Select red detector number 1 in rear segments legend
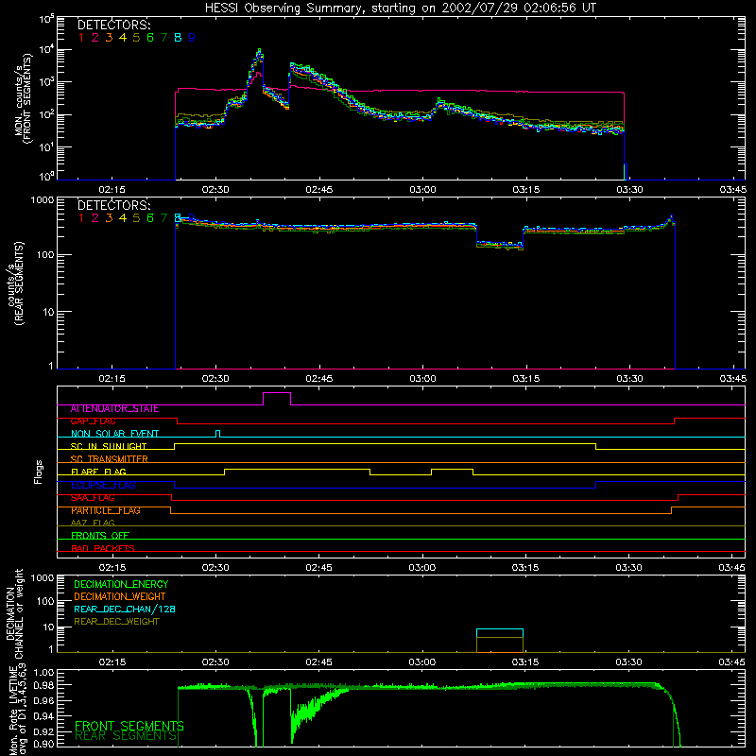This screenshot has width=756, height=756. click(x=81, y=218)
